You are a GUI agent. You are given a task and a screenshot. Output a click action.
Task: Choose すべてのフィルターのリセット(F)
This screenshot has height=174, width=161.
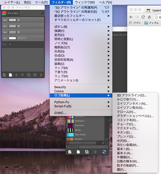(81, 20)
